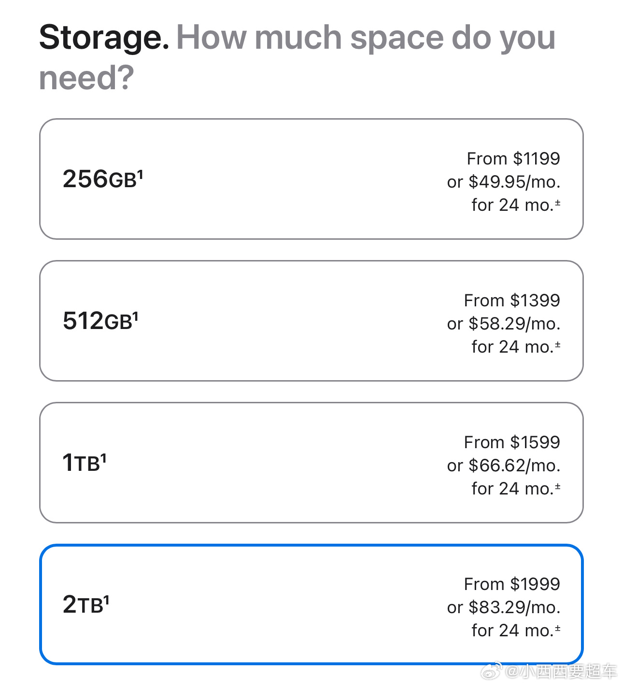Open footnote 1 beside 1TB label

coord(103,458)
